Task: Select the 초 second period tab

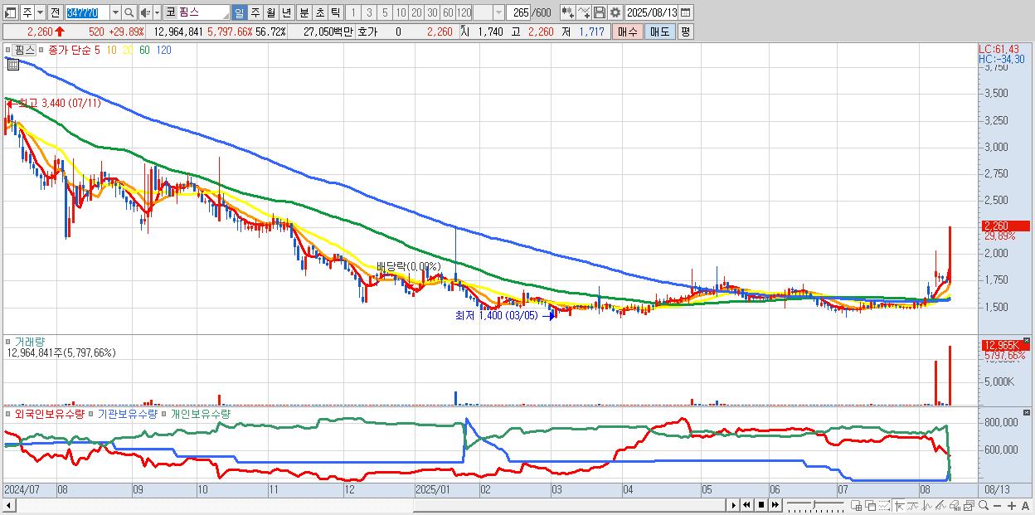Action: pyautogui.click(x=319, y=12)
